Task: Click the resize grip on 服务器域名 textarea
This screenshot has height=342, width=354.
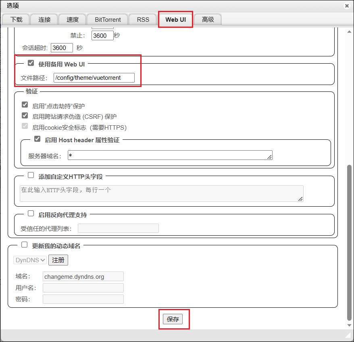Action: [x=269, y=157]
